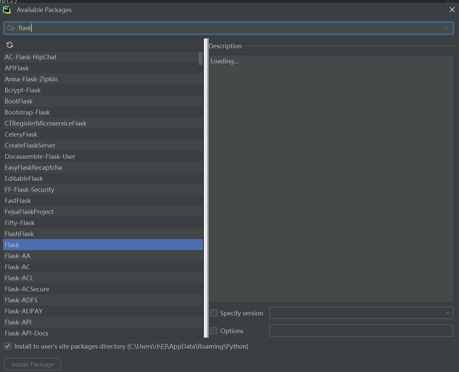Screen dimensions: 459x372
Task: Clear the search field with the X icon
Action: pos(446,28)
